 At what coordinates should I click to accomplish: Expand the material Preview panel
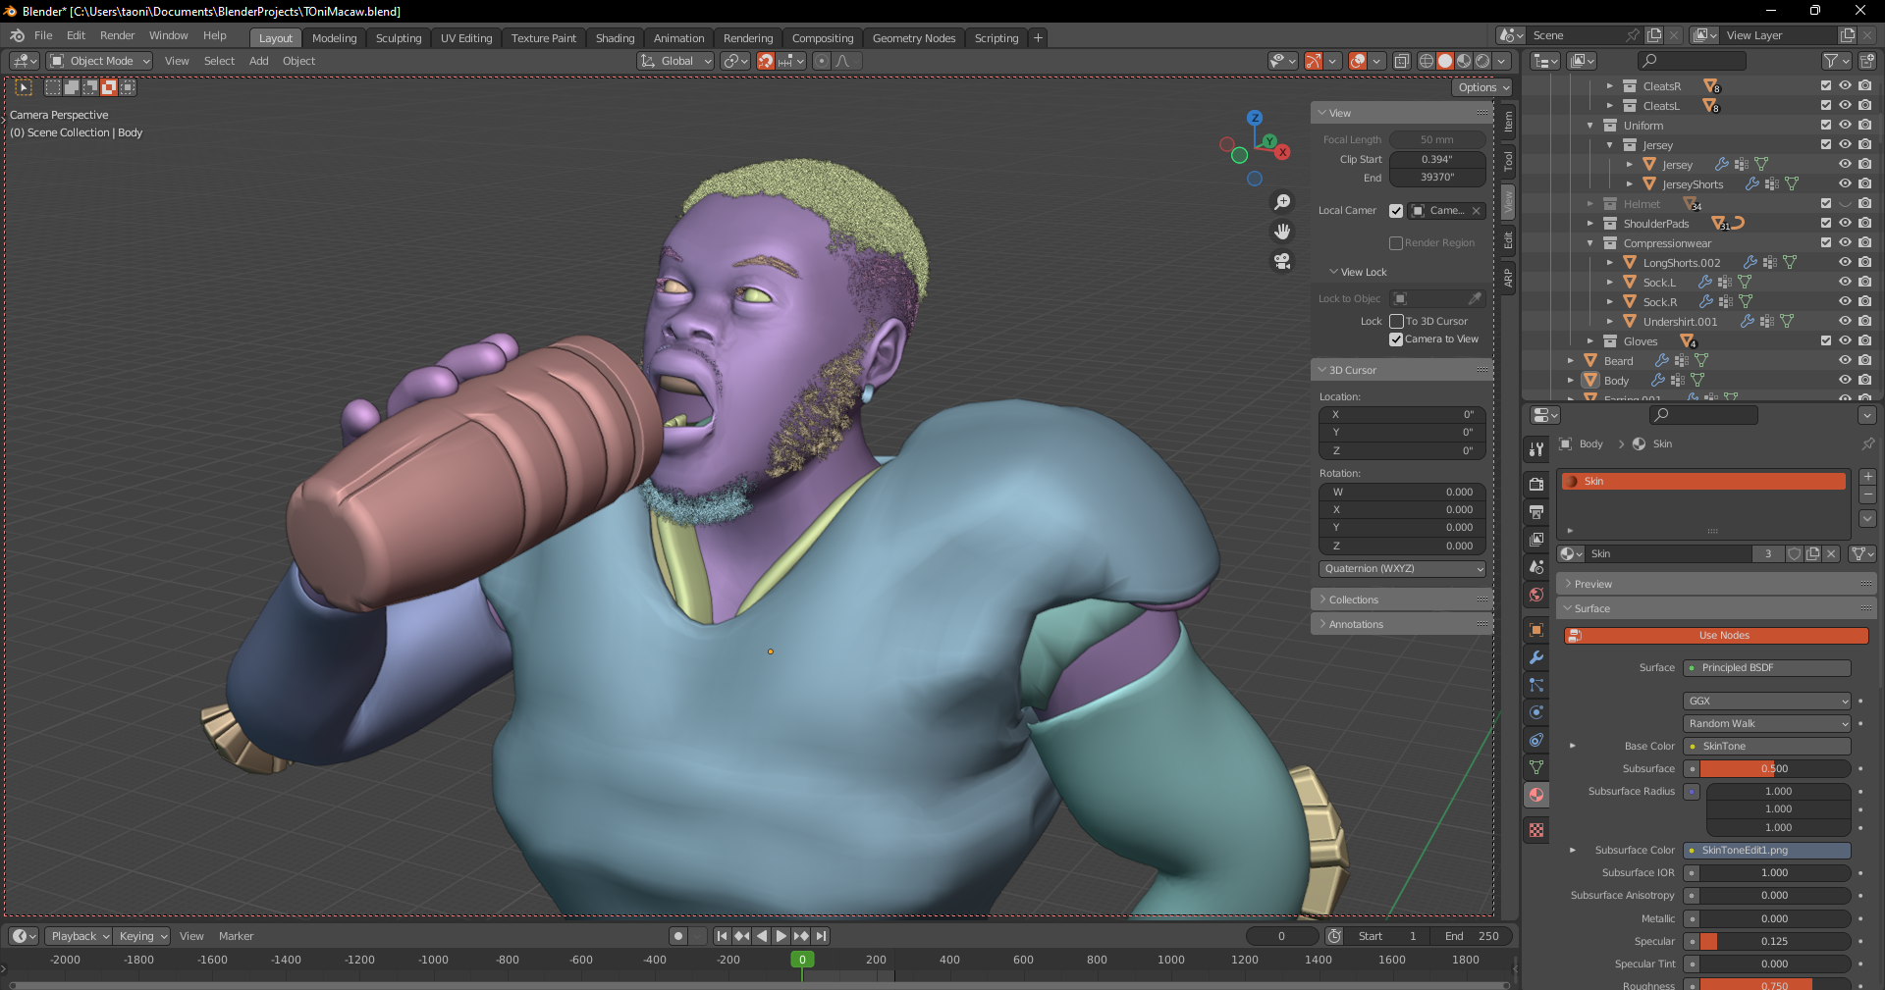pyautogui.click(x=1716, y=584)
